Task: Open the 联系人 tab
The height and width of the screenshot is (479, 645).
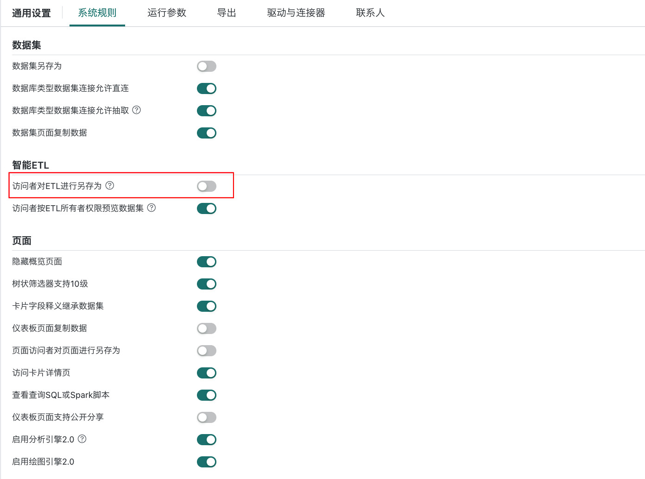Action: click(x=370, y=13)
